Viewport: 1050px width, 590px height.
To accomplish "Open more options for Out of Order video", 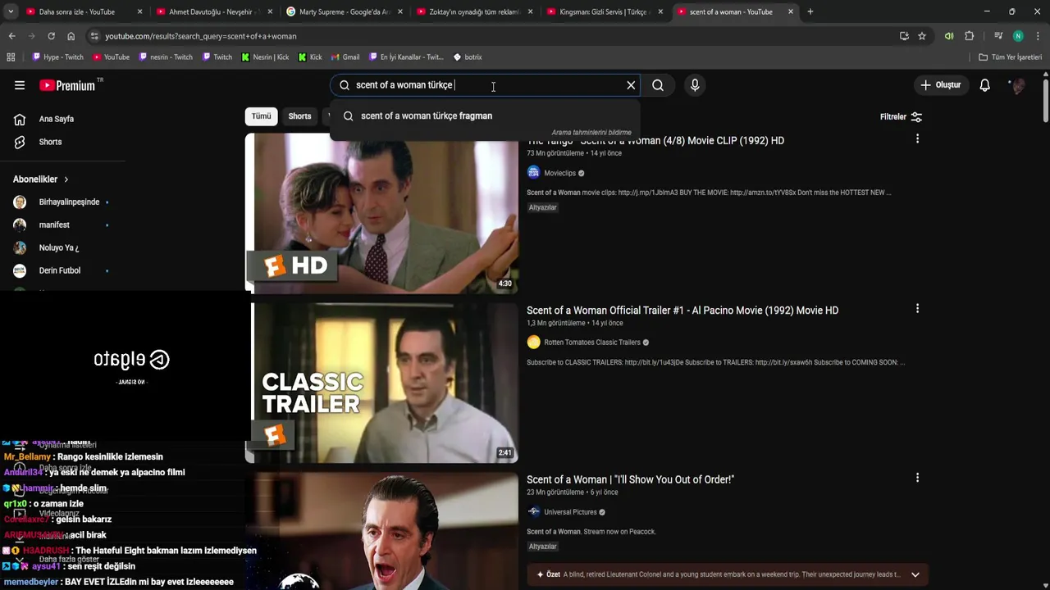I will 917,478.
